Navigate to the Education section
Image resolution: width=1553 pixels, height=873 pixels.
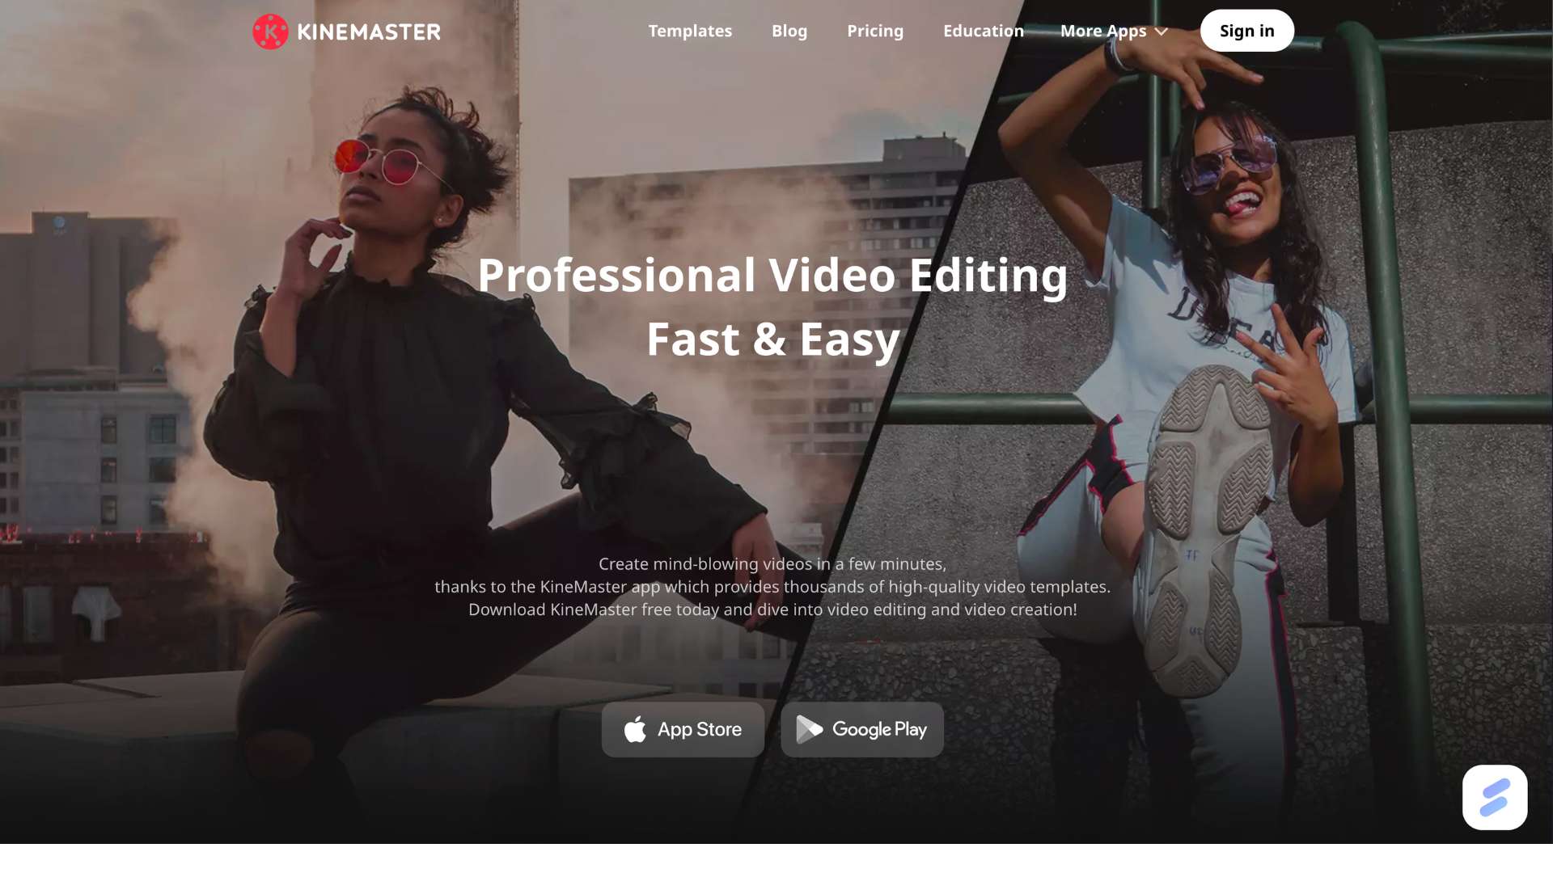[x=984, y=31]
